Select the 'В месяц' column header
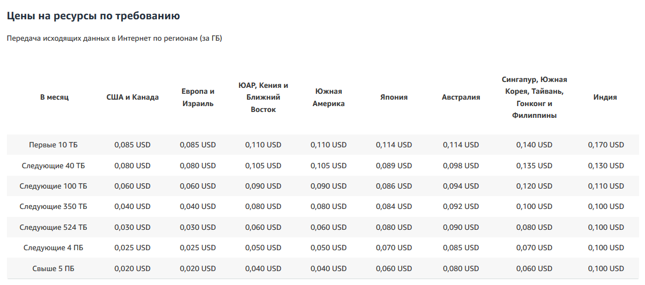This screenshot has height=285, width=645. pyautogui.click(x=54, y=97)
